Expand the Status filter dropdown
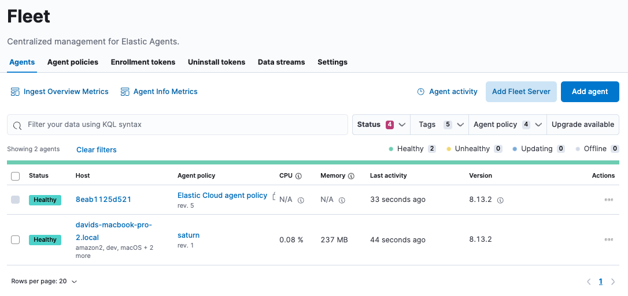628x296 pixels. tap(381, 125)
